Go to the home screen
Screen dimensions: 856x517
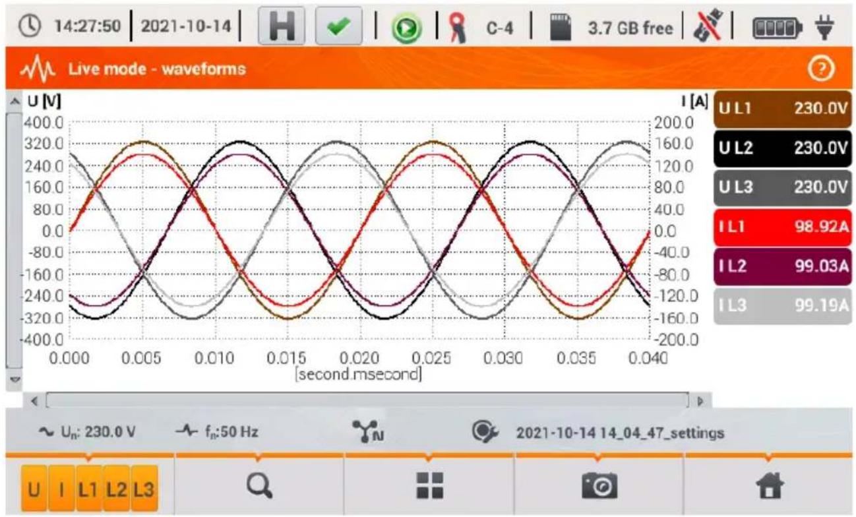[x=770, y=487]
